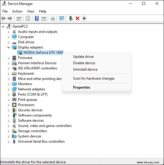This screenshot has height=165, width=164.
Task: Expand the Firmware category chevron
Action: [x=8, y=58]
